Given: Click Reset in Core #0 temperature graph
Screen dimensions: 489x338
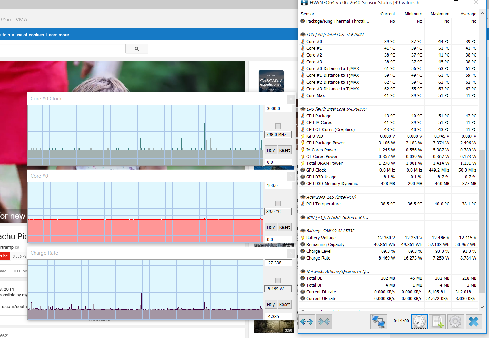Looking at the screenshot, I should coord(285,227).
